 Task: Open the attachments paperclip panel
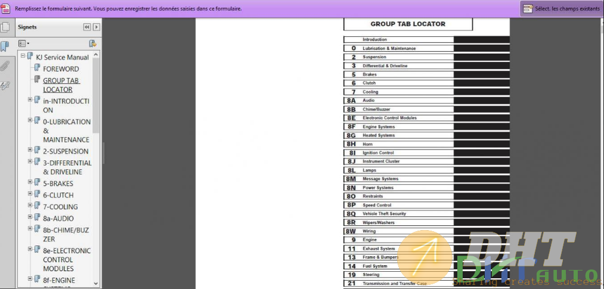point(5,66)
